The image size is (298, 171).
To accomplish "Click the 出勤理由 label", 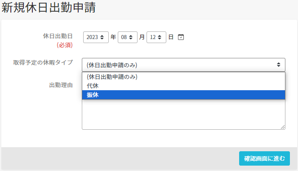I will (61, 85).
